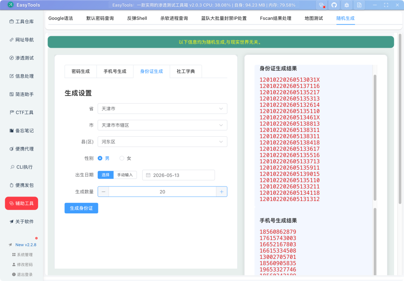Viewport: 404px width, 281px height.
Task: Click the EasyTools logo icon
Action: 10,5
